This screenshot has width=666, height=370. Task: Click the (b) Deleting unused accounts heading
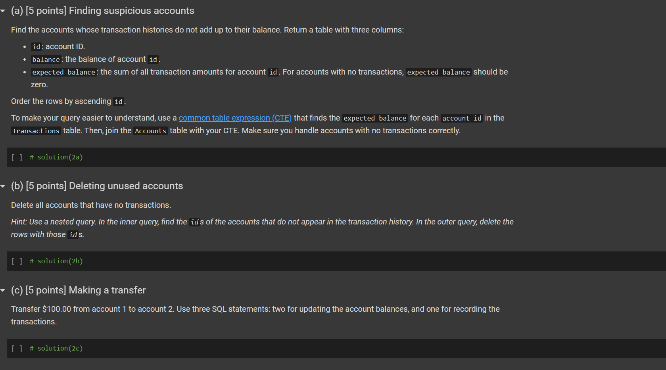click(97, 186)
